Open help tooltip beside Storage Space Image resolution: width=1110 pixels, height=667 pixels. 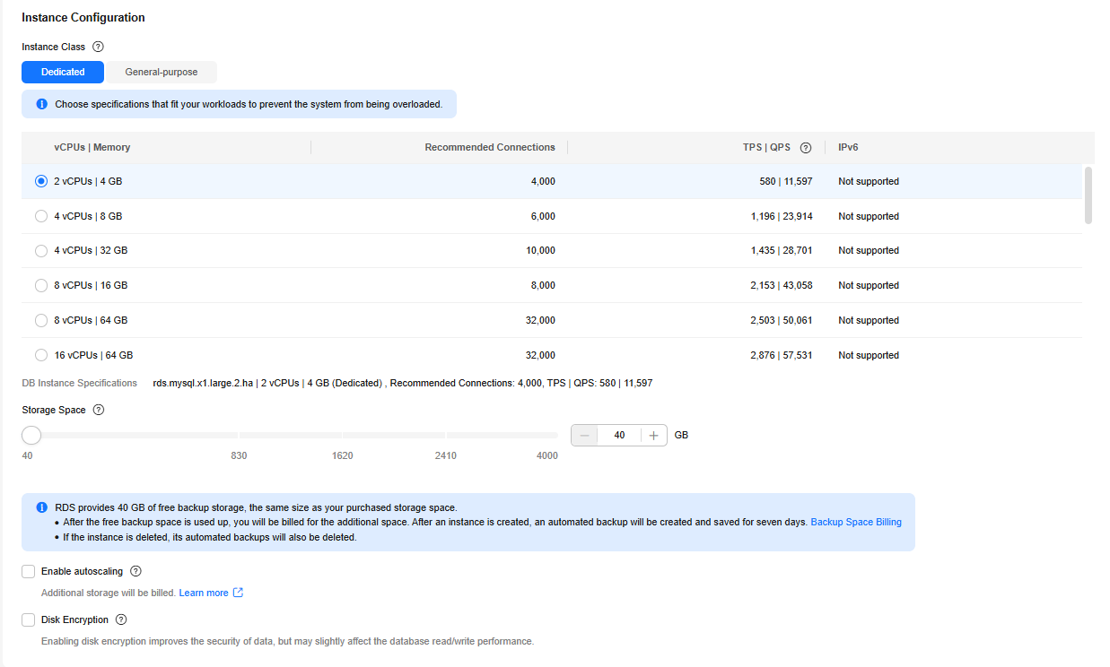coord(99,410)
